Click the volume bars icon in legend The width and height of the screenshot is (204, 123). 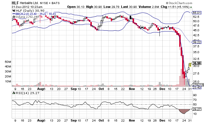pyautogui.click(x=14, y=17)
